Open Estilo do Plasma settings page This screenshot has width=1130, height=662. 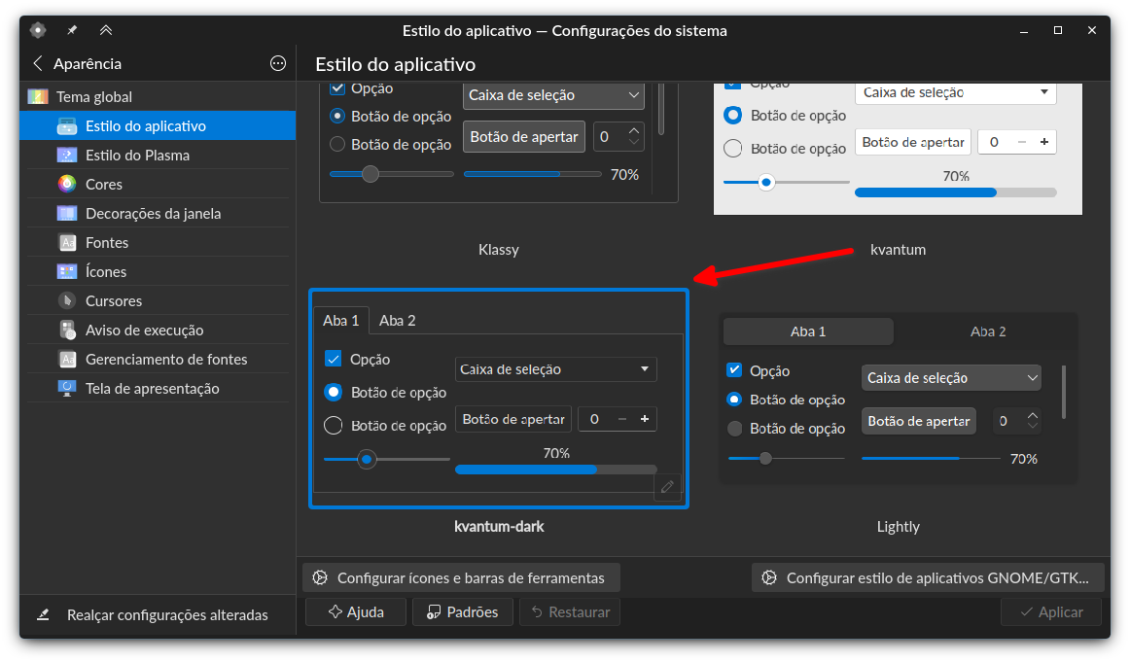[158, 155]
